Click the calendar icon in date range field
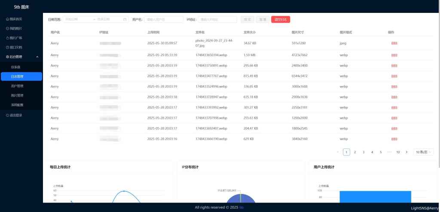Viewport: 440px width, 212px height. click(x=125, y=19)
